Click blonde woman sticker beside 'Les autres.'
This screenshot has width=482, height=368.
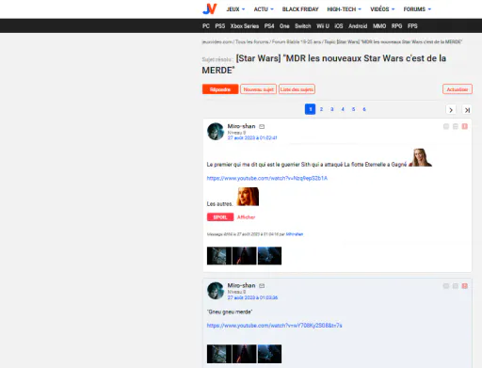tap(248, 197)
